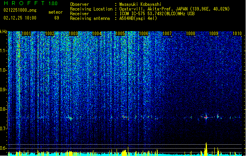
Task: Click the date stamp 02.12.25 10:00
Action: coord(20,18)
